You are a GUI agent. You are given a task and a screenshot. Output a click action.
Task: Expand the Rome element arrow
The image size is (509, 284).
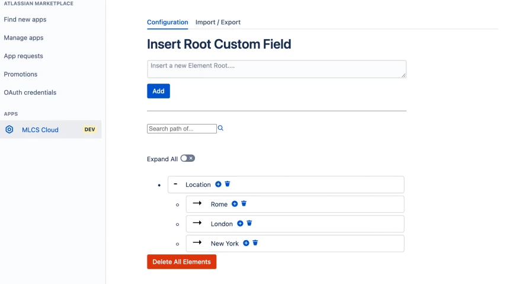pos(197,203)
